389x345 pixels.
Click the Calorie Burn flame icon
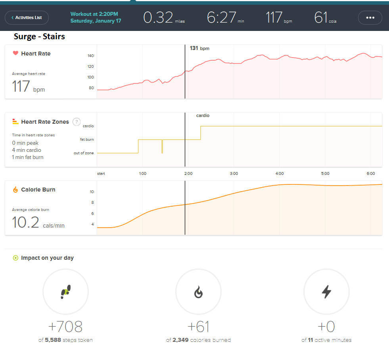click(15, 190)
